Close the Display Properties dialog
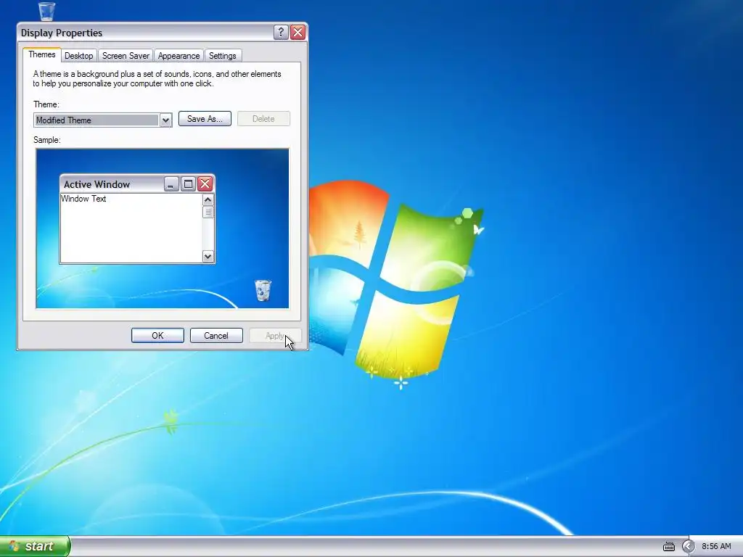The width and height of the screenshot is (743, 557). point(297,32)
